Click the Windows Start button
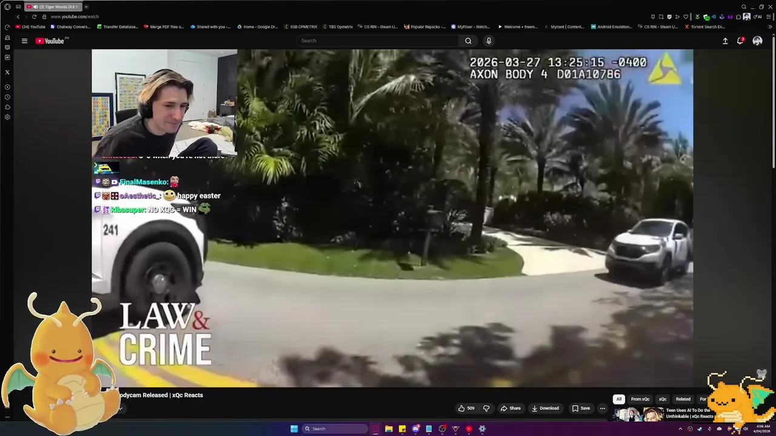The width and height of the screenshot is (776, 436). (x=294, y=429)
